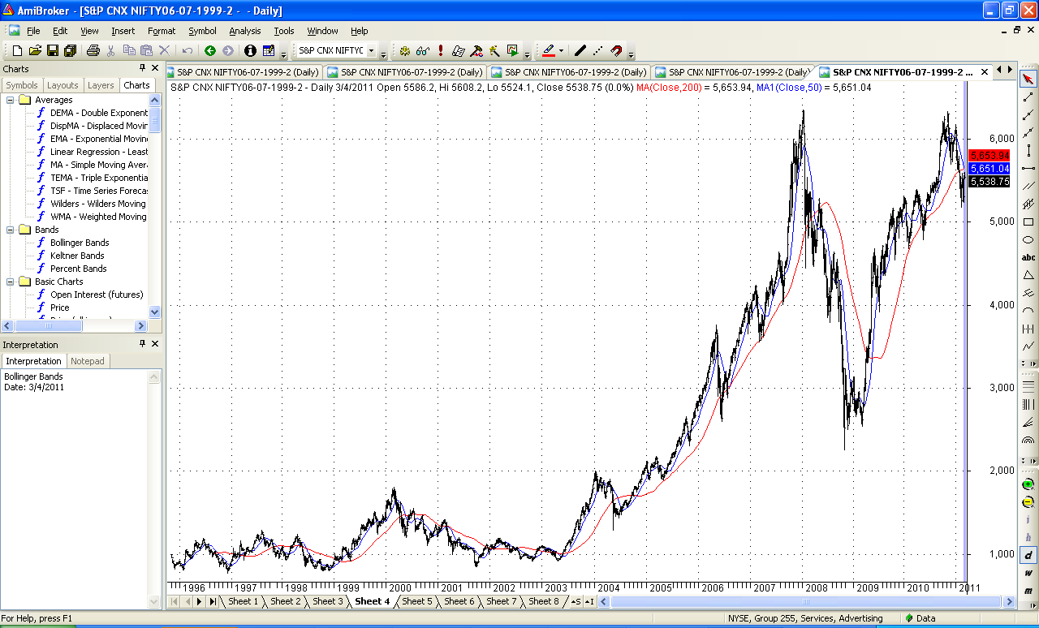Select the parallel lines tool

pyautogui.click(x=1028, y=186)
